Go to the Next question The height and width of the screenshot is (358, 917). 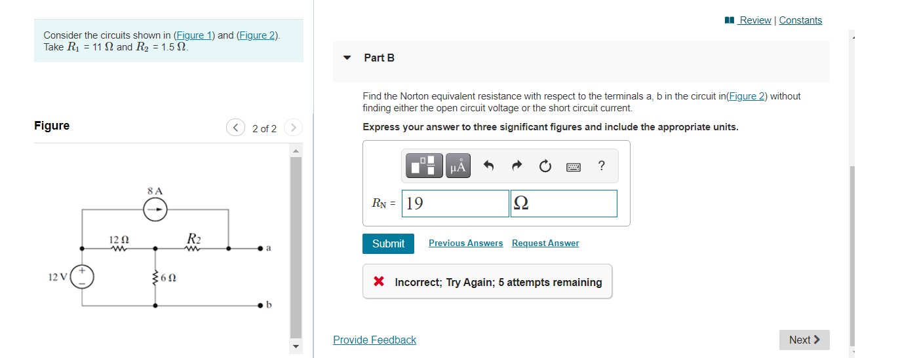pyautogui.click(x=804, y=340)
